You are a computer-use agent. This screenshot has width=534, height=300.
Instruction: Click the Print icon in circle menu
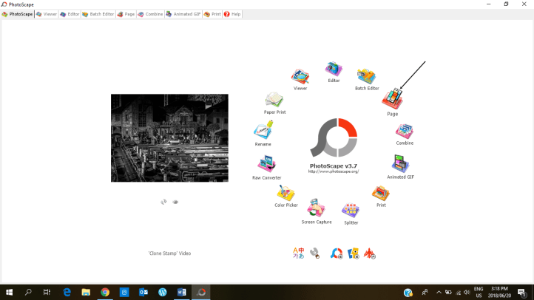(x=381, y=194)
